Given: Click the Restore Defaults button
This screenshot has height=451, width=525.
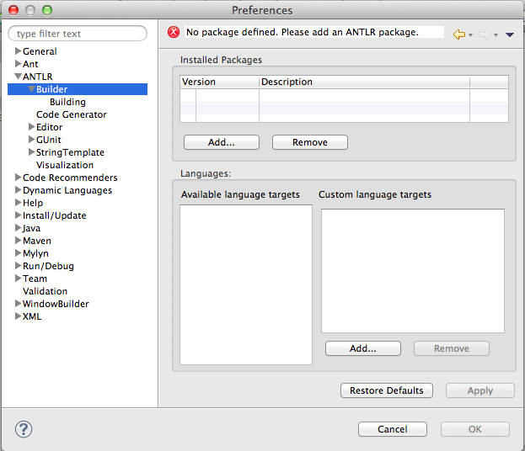Looking at the screenshot, I should click(x=387, y=390).
